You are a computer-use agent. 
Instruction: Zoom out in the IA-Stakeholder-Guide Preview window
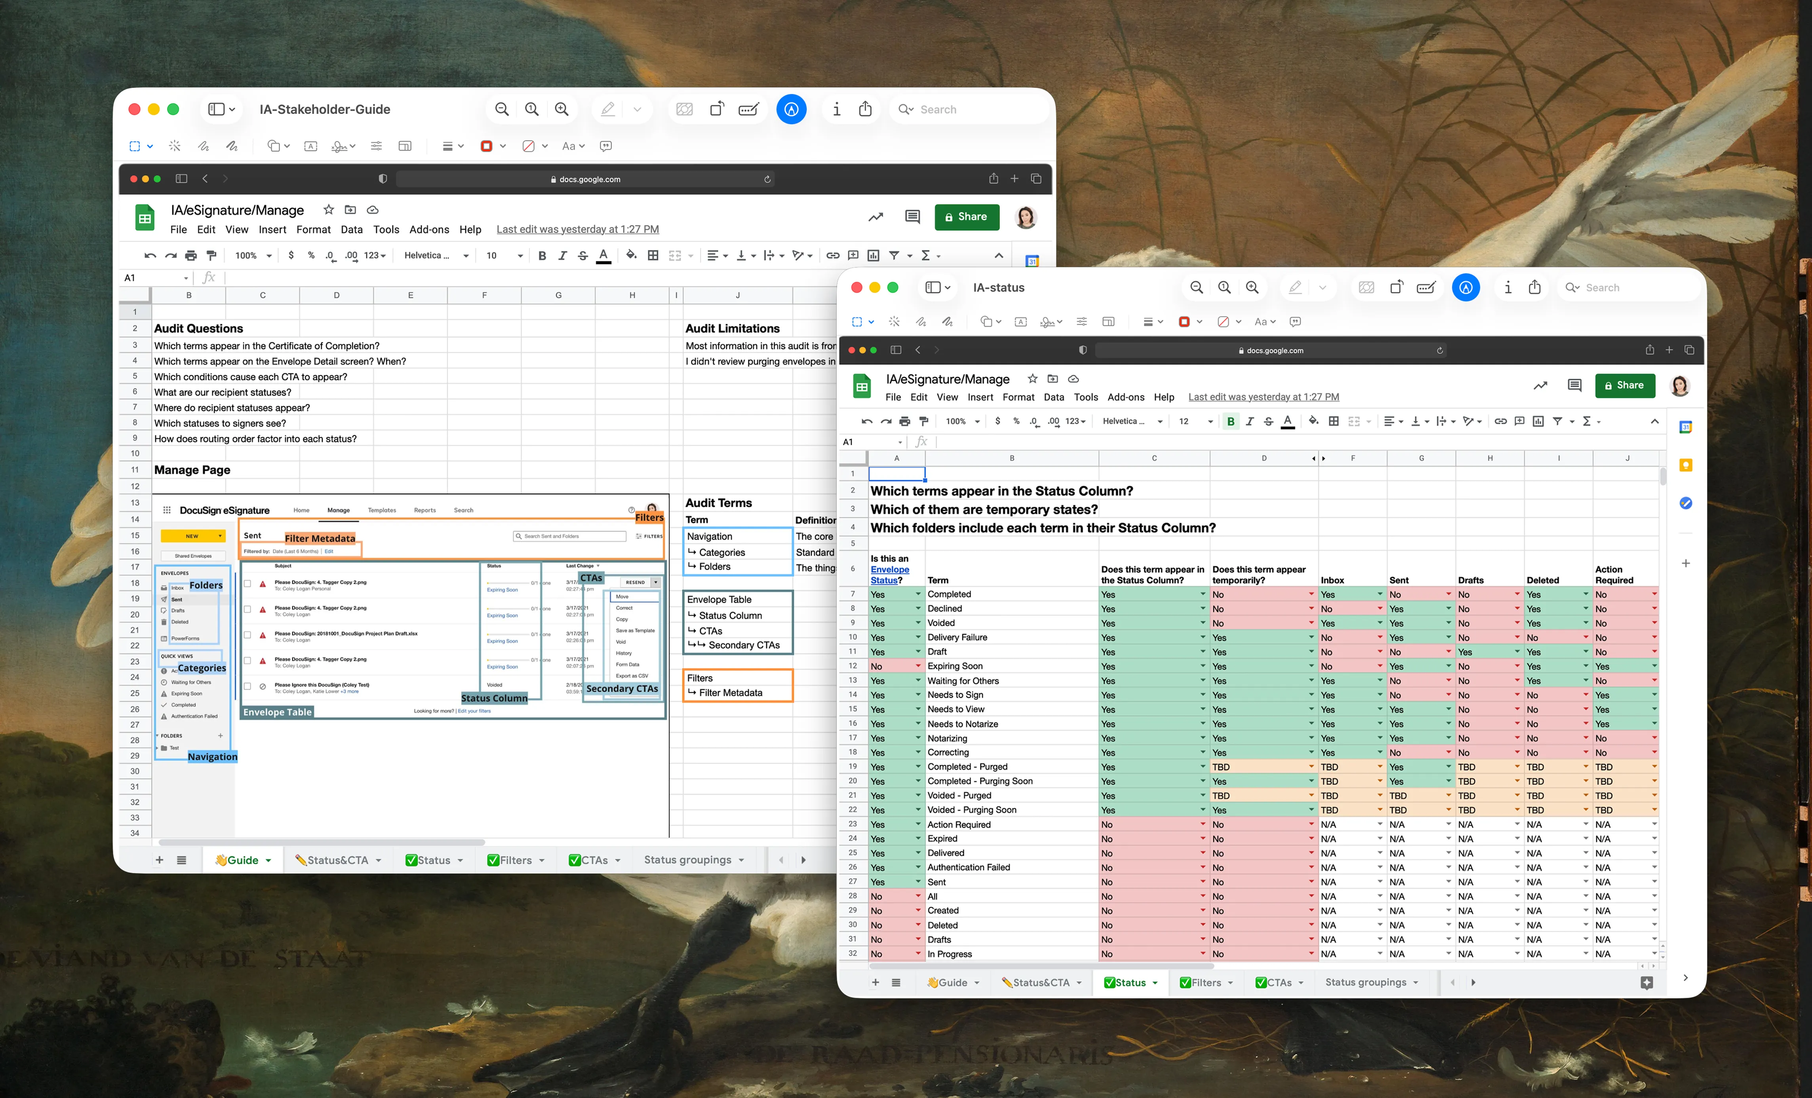click(x=502, y=110)
